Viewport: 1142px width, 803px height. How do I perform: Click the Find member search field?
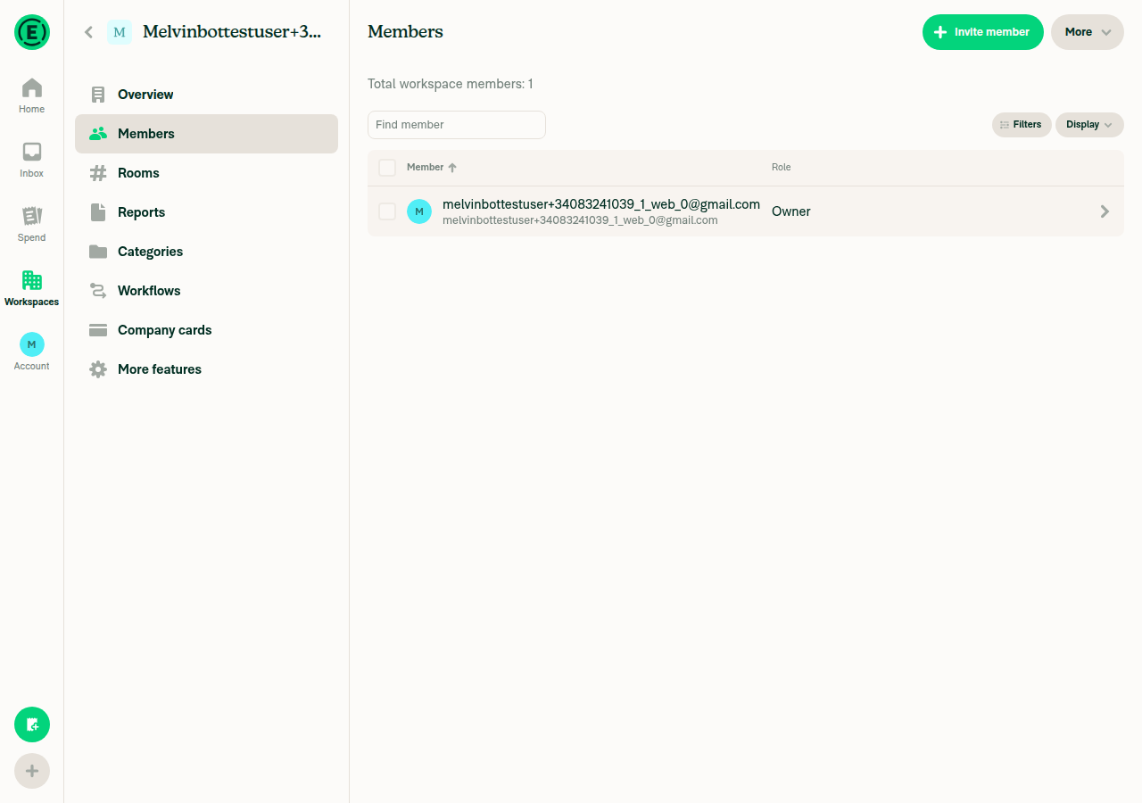pos(457,125)
